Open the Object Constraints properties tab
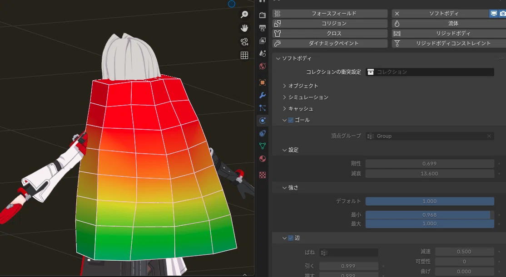 (x=263, y=133)
